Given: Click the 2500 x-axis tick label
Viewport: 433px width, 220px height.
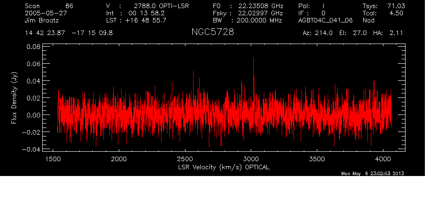Looking at the screenshot, I should coord(185,159).
